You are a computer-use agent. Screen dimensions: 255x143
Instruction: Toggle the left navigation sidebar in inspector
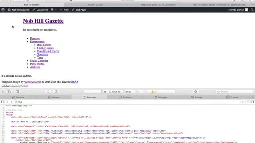tap(2, 102)
